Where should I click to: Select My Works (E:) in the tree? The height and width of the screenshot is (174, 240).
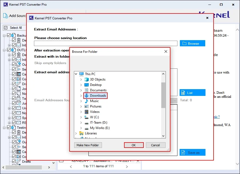(x=100, y=128)
